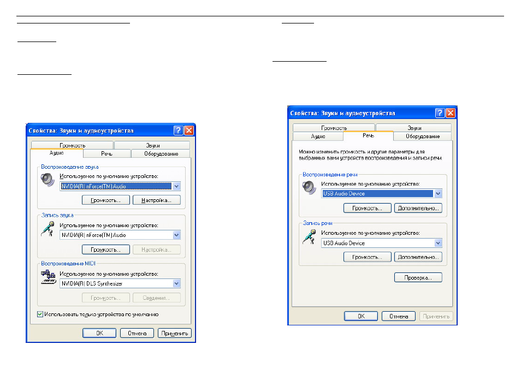Image resolution: width=521 pixels, height=368 pixels.
Task: Click help question mark in right dialog title
Action: [440, 113]
